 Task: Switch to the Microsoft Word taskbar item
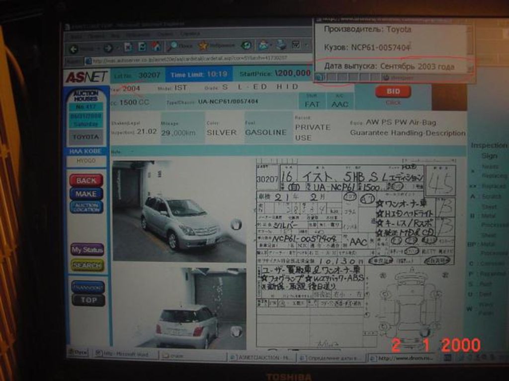click(125, 354)
